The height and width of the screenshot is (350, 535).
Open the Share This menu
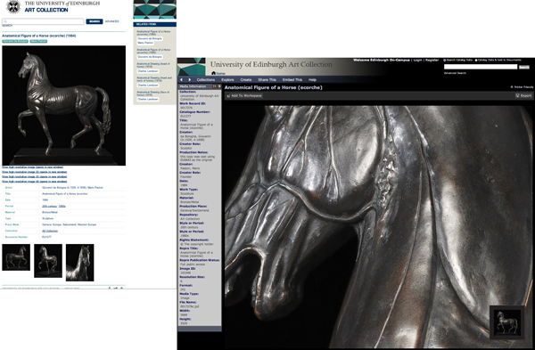(x=267, y=80)
